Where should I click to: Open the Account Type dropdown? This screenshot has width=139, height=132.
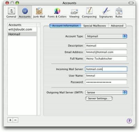pyautogui.click(x=106, y=36)
